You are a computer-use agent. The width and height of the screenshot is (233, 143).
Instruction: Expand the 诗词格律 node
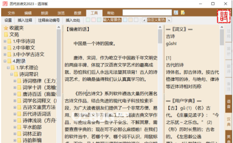(15, 81)
